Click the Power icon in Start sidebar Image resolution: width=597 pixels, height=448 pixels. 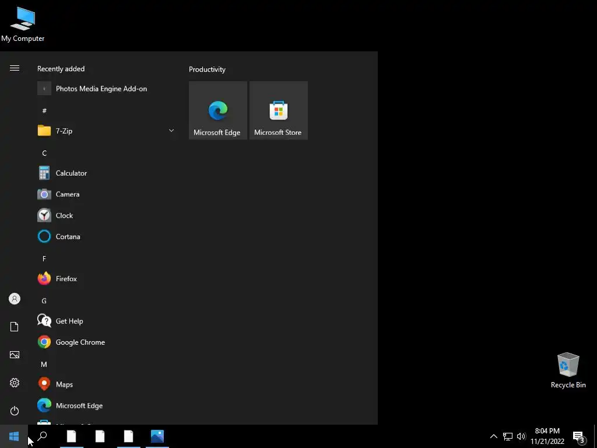[x=15, y=411]
